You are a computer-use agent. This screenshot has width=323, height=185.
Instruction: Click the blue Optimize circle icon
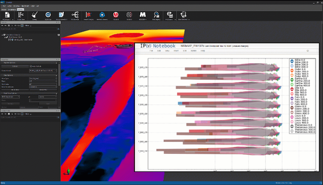[x=48, y=15]
